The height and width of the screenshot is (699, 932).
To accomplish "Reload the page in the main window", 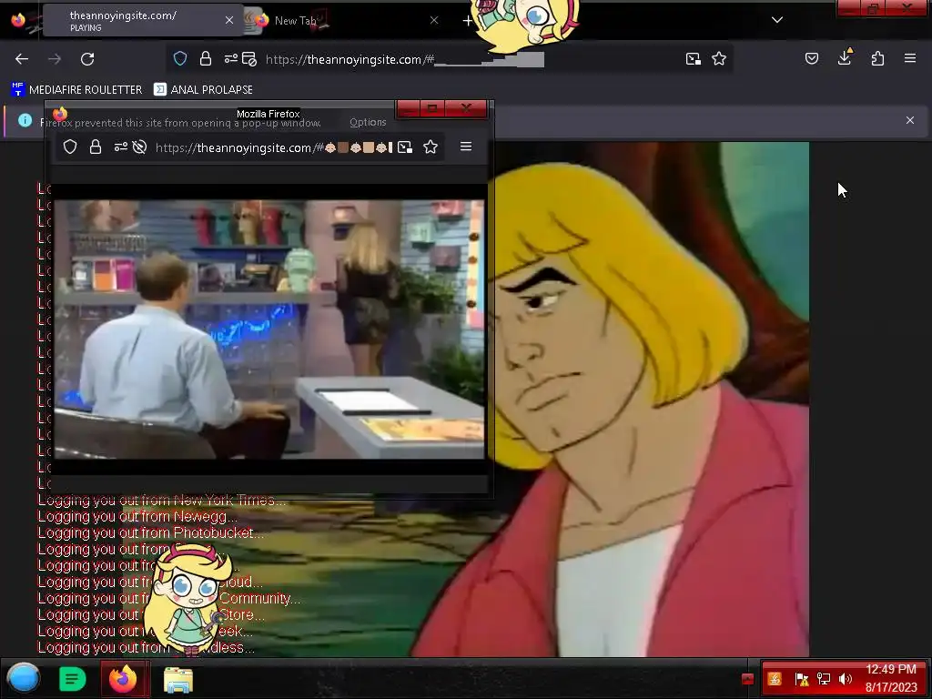I will (x=87, y=59).
